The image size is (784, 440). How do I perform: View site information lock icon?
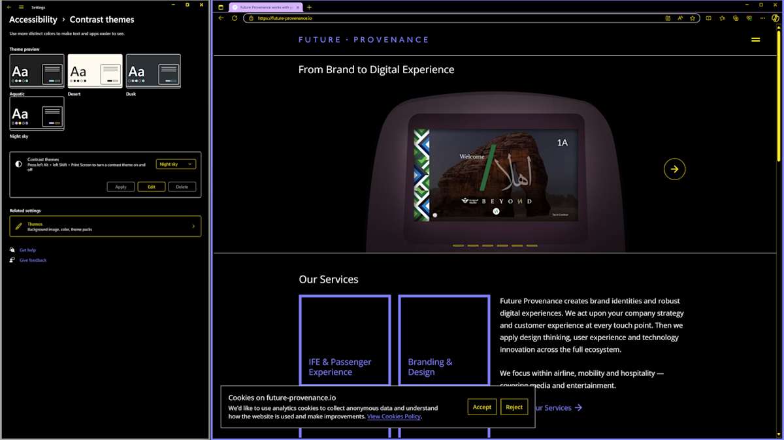251,18
